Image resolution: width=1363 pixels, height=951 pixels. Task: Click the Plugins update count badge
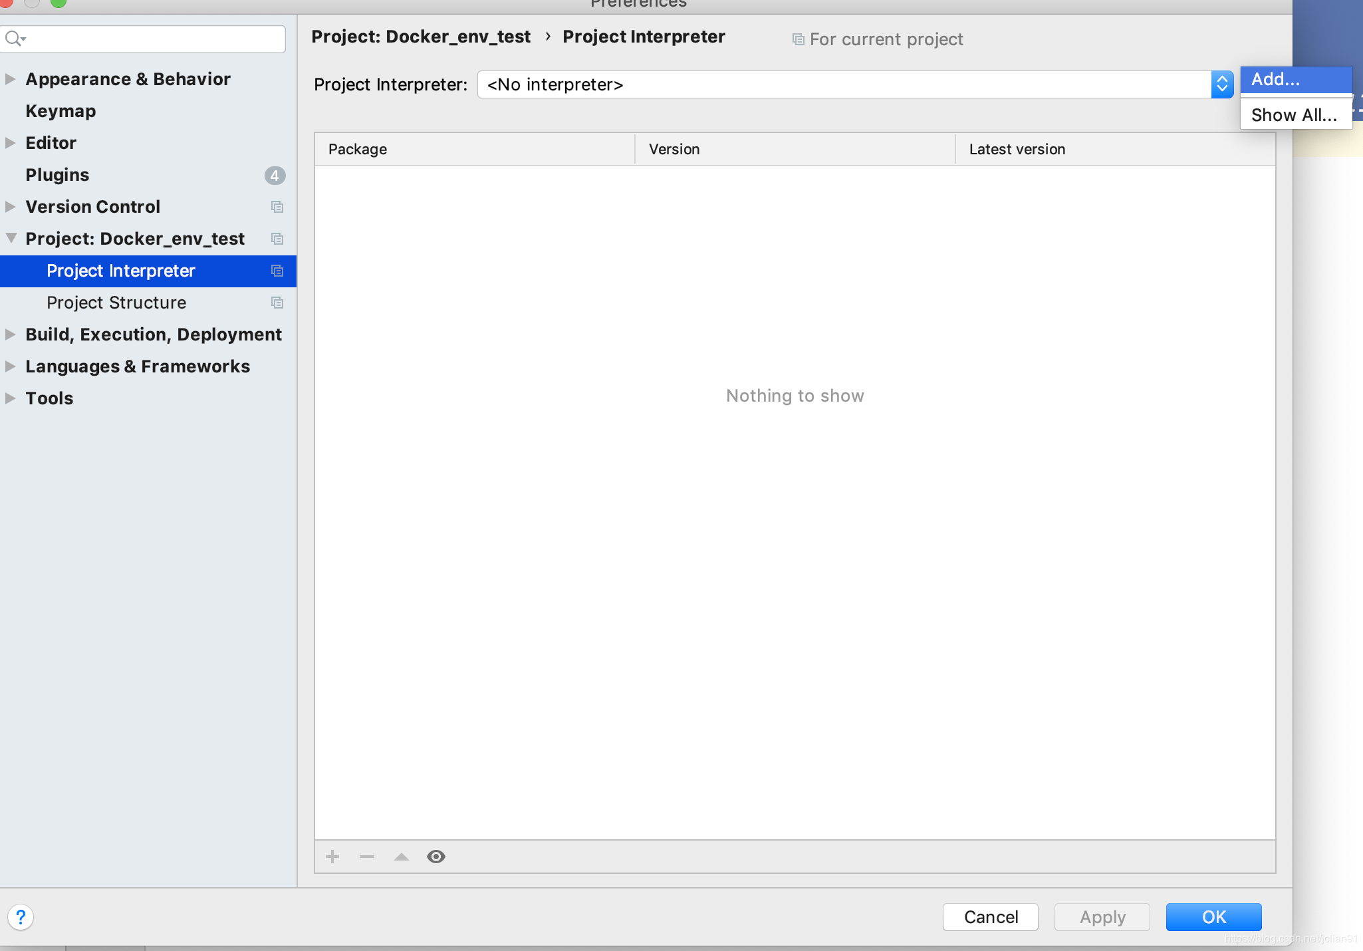tap(275, 176)
